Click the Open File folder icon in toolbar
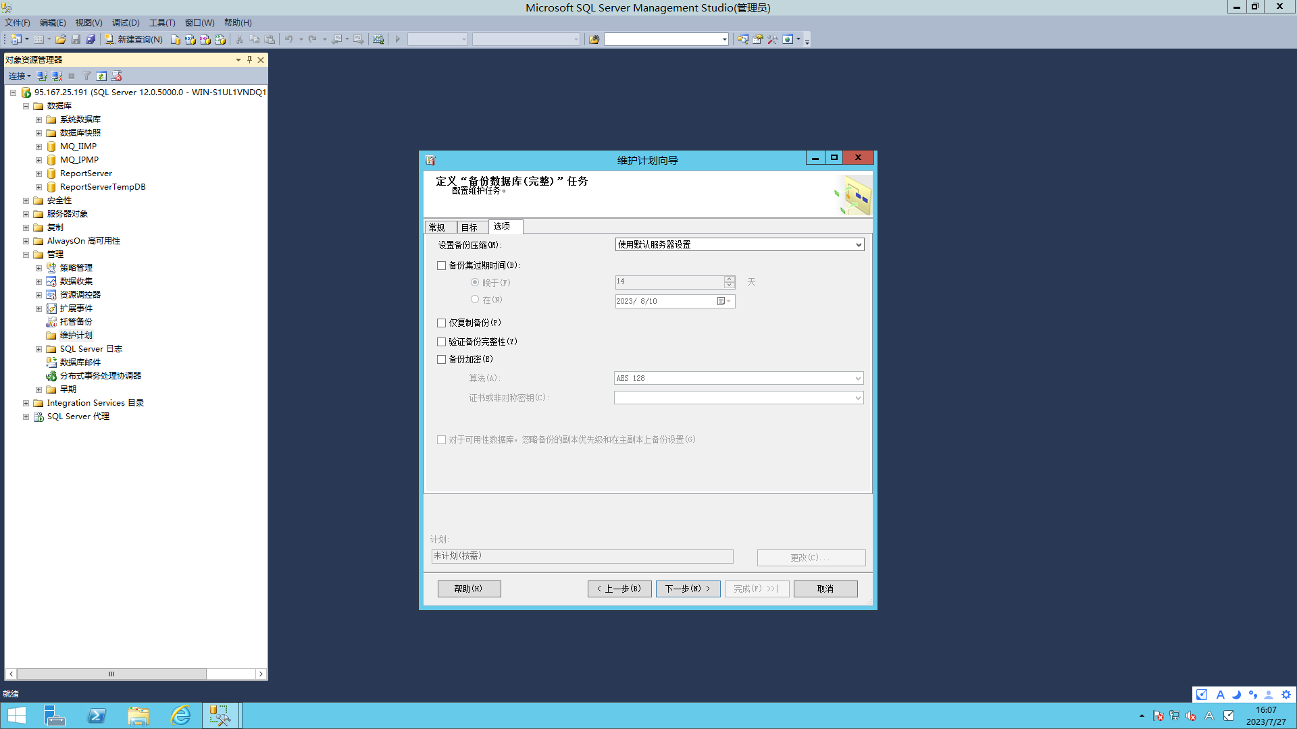 pyautogui.click(x=61, y=40)
